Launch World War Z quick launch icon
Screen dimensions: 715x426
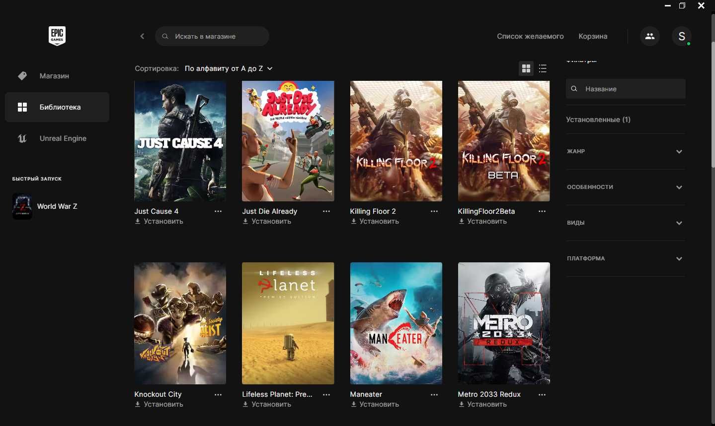(x=22, y=206)
